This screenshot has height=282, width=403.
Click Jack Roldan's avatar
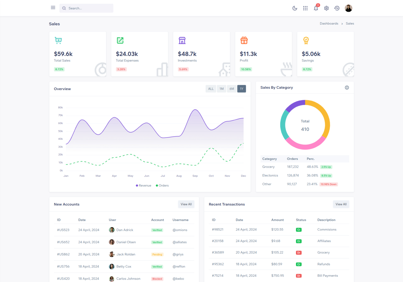(x=112, y=254)
